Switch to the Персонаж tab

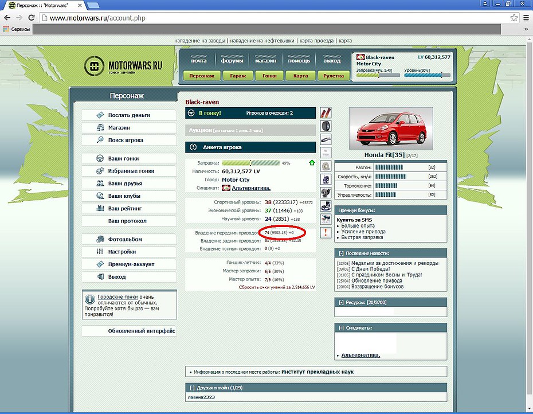point(202,76)
